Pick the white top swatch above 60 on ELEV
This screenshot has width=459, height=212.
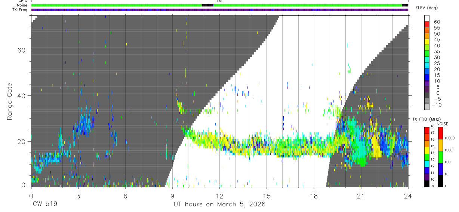(x=427, y=18)
